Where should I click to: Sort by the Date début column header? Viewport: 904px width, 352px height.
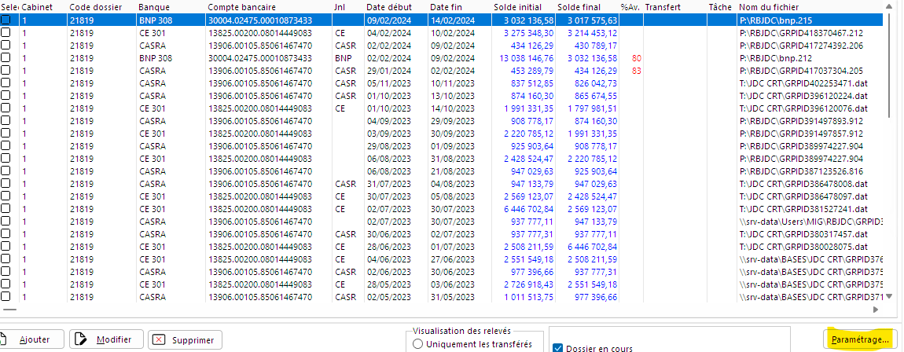tap(388, 6)
